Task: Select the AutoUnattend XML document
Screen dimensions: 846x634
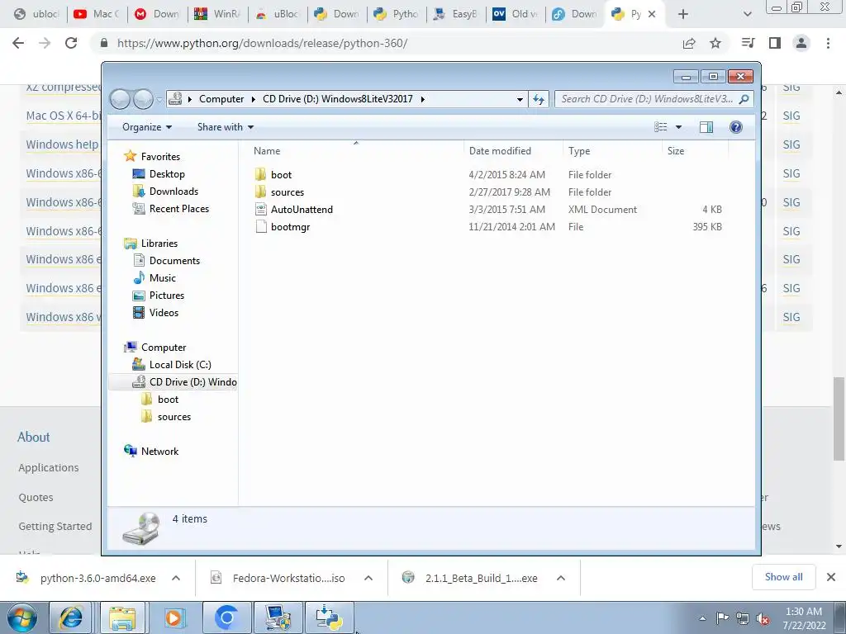Action: pyautogui.click(x=302, y=209)
